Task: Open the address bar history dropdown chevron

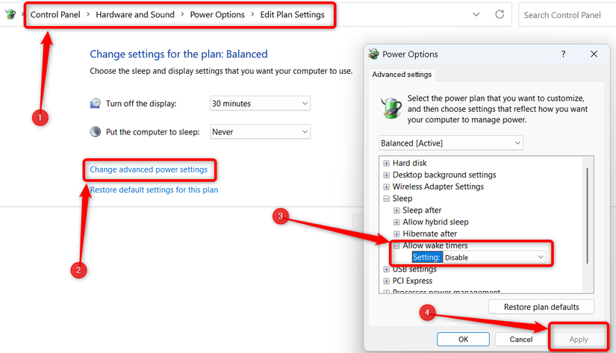Action: coord(476,14)
